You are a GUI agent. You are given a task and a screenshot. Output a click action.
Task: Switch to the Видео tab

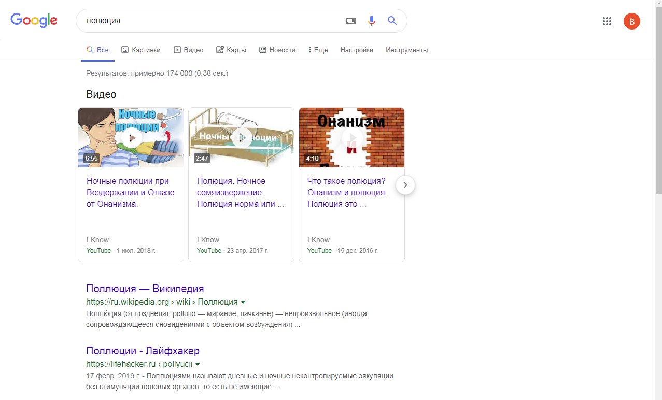(188, 50)
